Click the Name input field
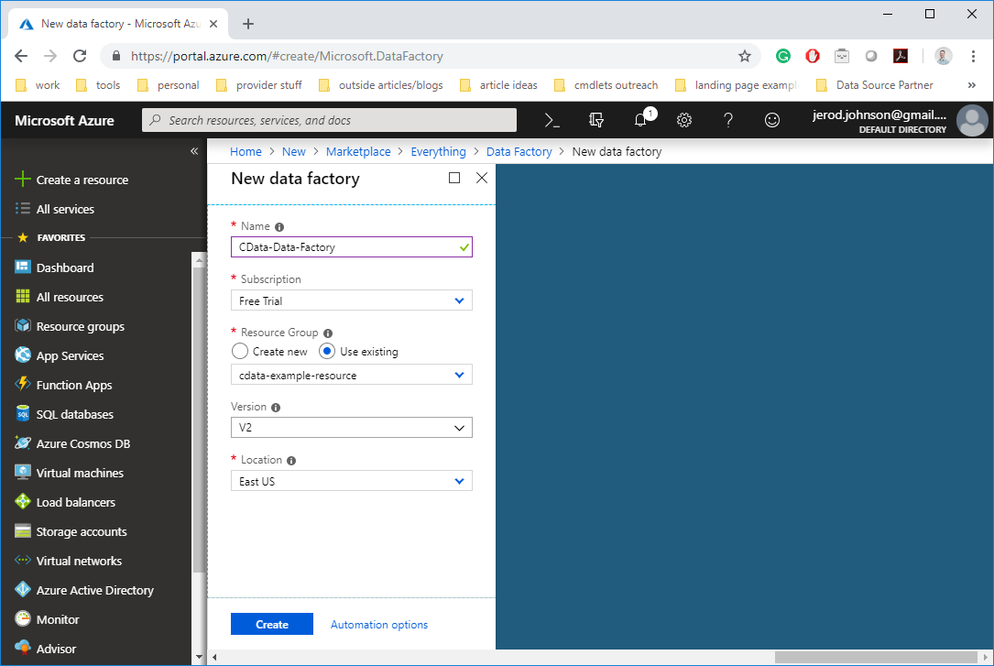 point(351,247)
